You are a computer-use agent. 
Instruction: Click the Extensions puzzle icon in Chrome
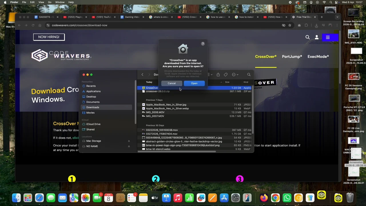point(307,25)
